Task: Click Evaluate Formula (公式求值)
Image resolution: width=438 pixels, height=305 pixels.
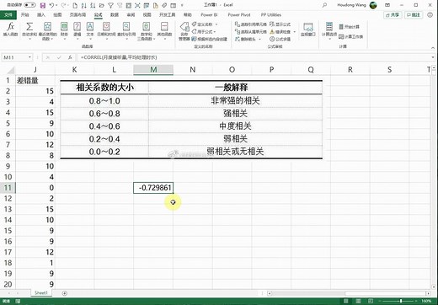Action: (x=280, y=39)
